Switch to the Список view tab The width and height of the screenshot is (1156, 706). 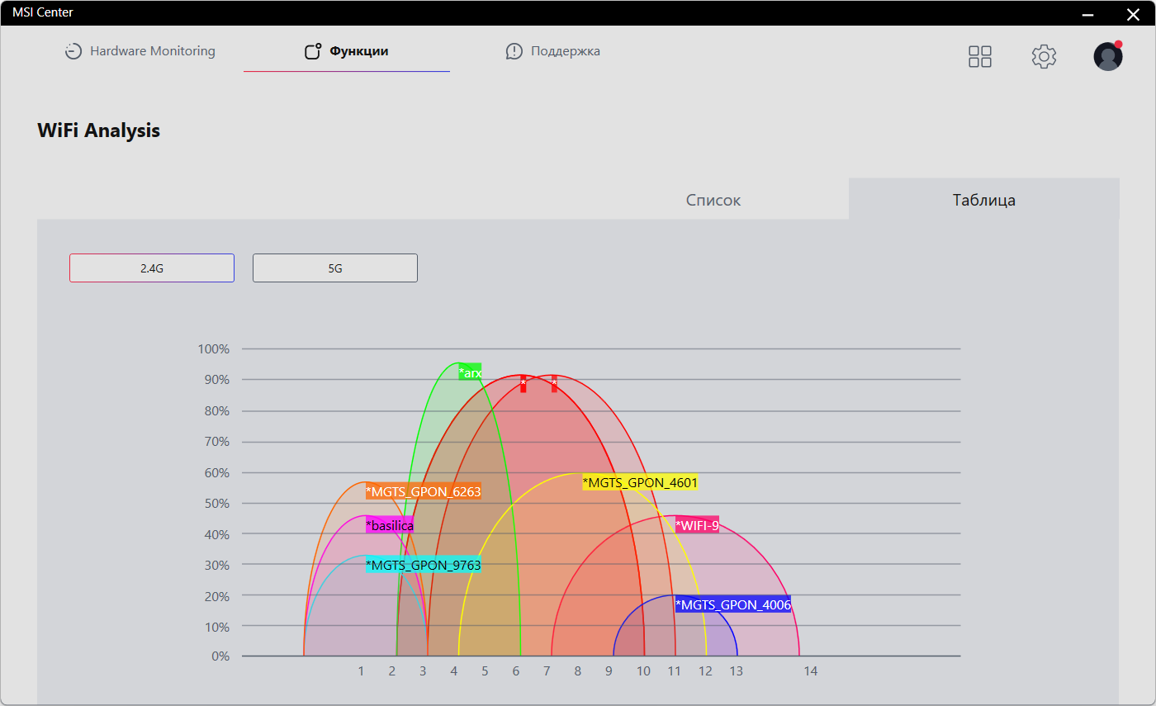(713, 200)
